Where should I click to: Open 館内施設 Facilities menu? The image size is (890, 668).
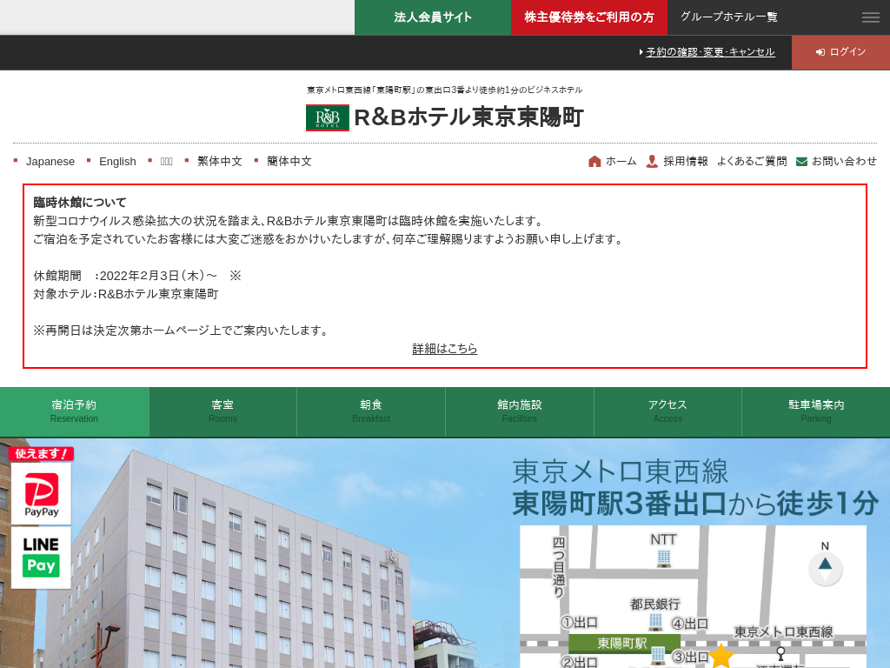pyautogui.click(x=520, y=411)
